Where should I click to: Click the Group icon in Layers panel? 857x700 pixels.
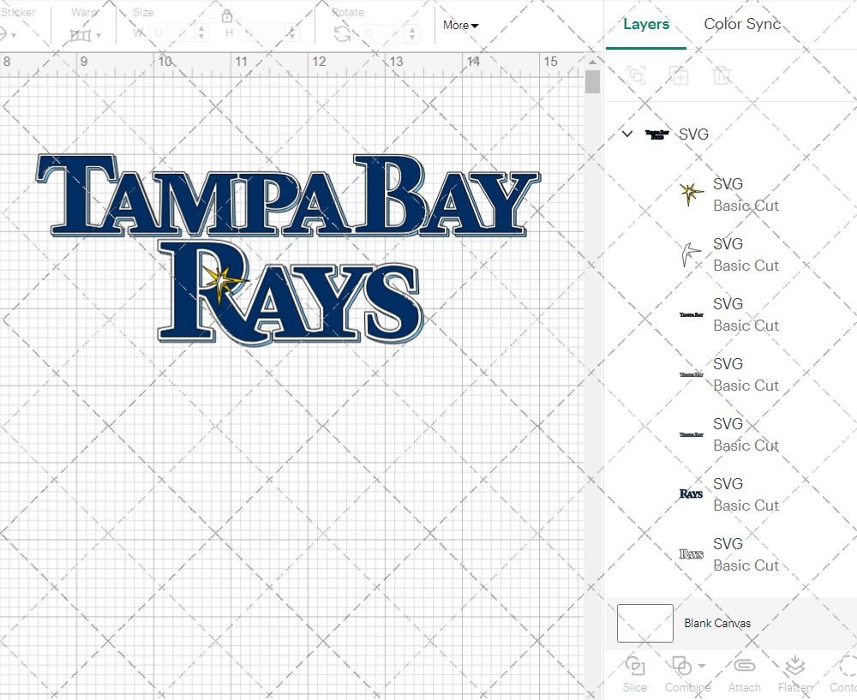point(636,75)
